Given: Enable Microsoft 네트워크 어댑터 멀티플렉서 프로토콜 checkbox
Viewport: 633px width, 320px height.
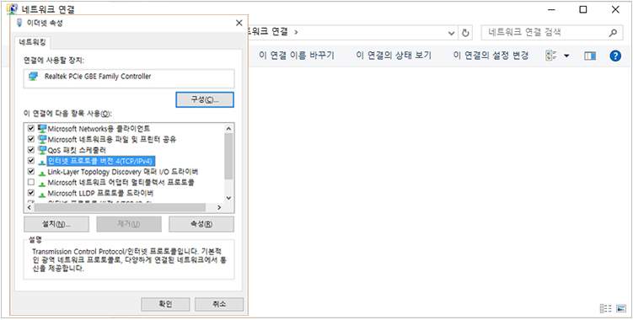Looking at the screenshot, I should coord(30,183).
